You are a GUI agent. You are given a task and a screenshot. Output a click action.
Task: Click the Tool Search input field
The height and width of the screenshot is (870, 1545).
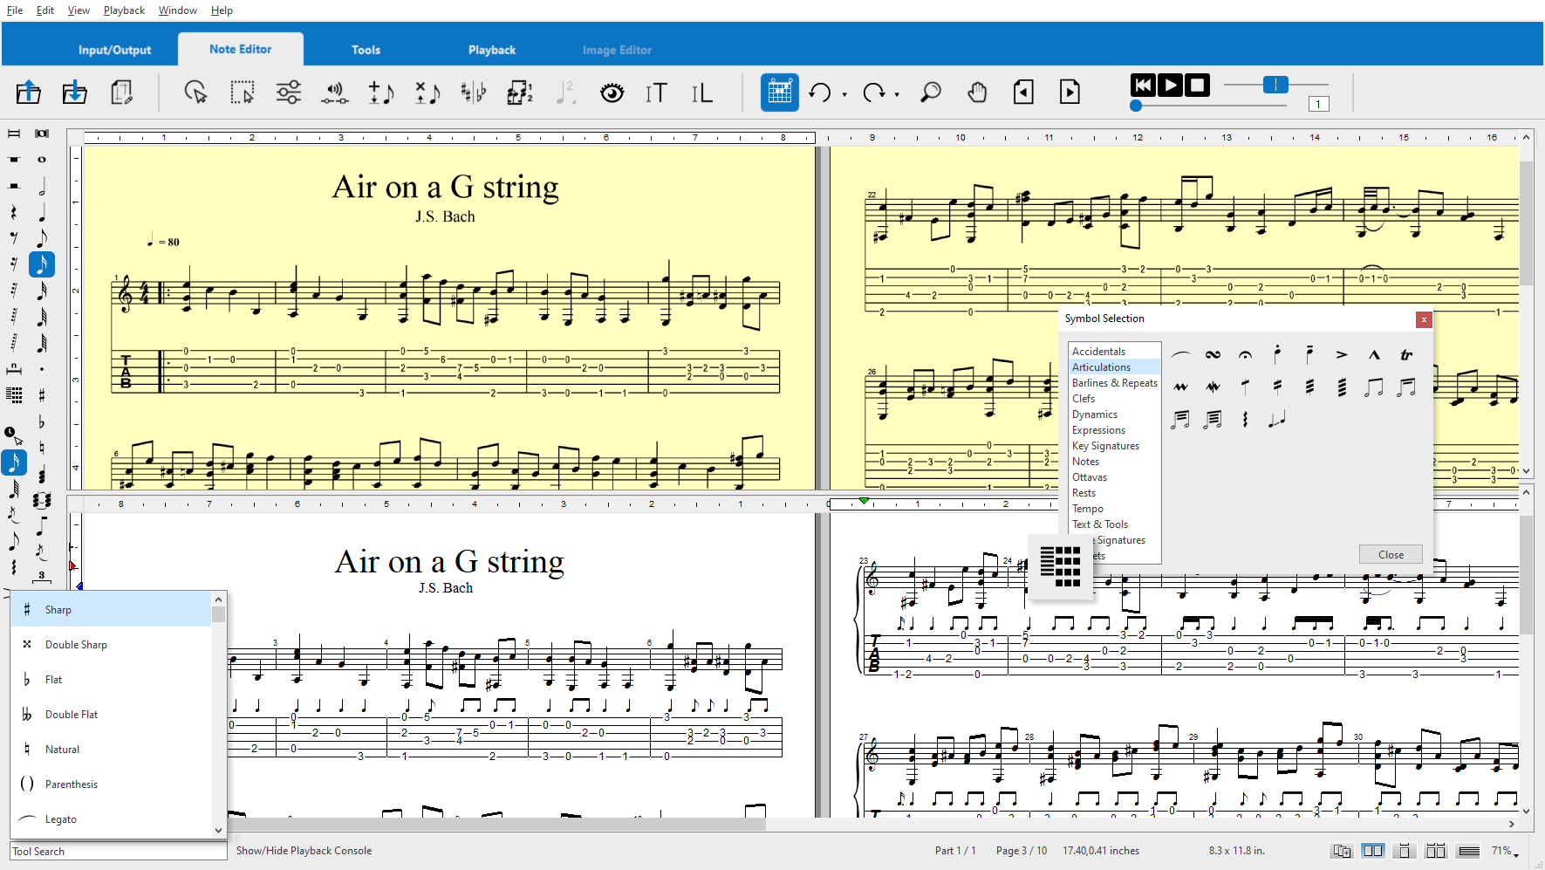click(x=118, y=852)
